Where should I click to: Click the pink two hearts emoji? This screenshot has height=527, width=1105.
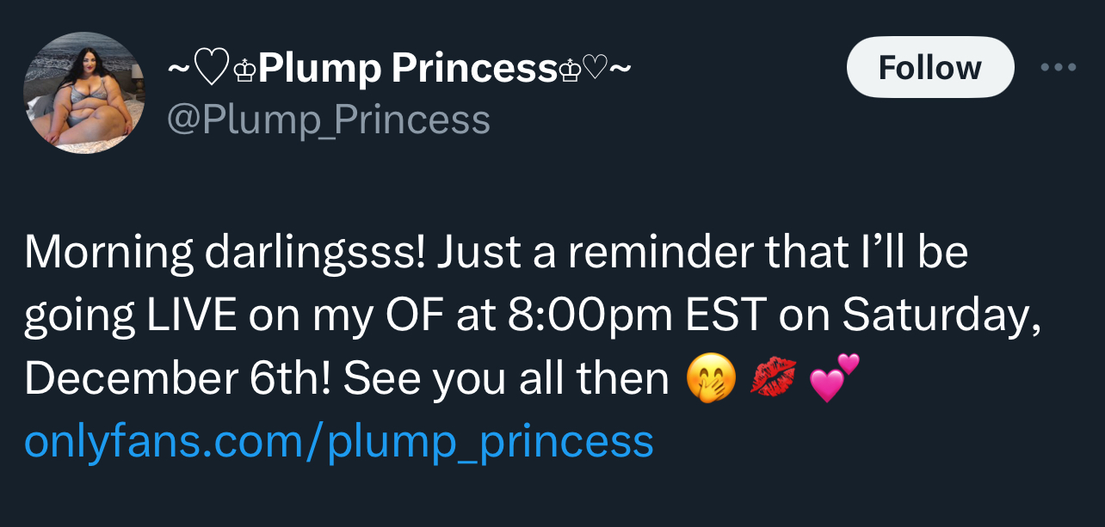click(x=834, y=378)
